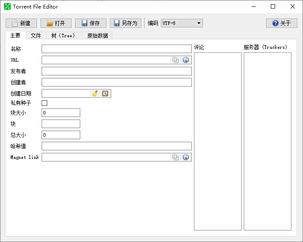Copy the URL using copy icon
Screen dimensions: 303x242
176,60
